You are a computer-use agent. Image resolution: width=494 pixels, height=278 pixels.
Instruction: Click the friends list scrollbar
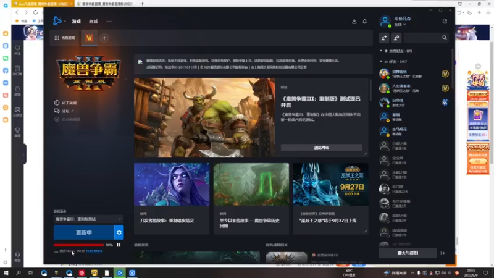tap(453, 69)
